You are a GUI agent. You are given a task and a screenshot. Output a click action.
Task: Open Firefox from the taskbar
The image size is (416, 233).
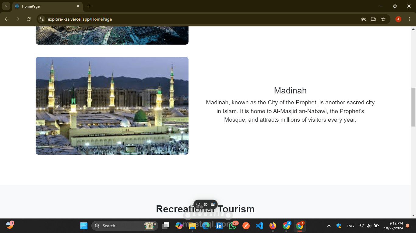pyautogui.click(x=273, y=226)
